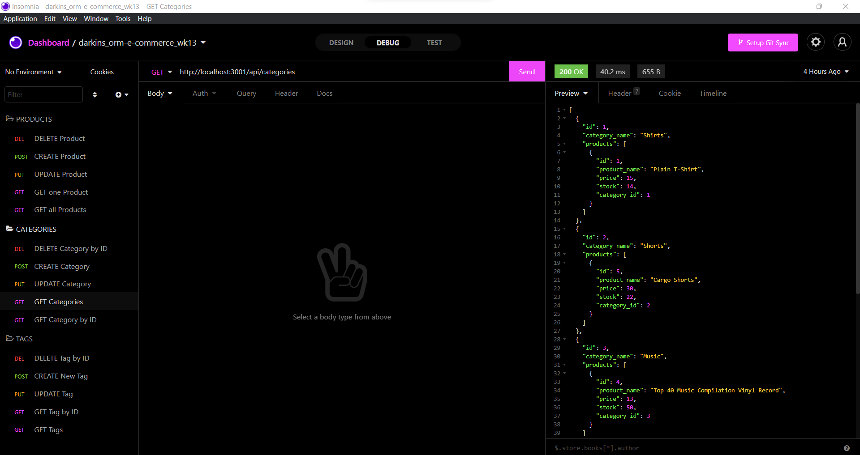860x455 pixels.
Task: Switch to TEST mode
Action: 434,43
